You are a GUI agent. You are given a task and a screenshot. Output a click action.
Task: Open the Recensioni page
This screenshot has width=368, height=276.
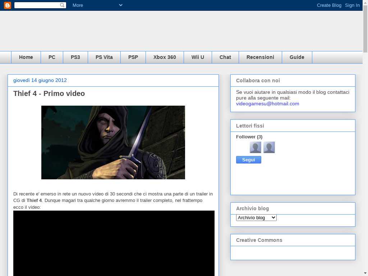260,57
